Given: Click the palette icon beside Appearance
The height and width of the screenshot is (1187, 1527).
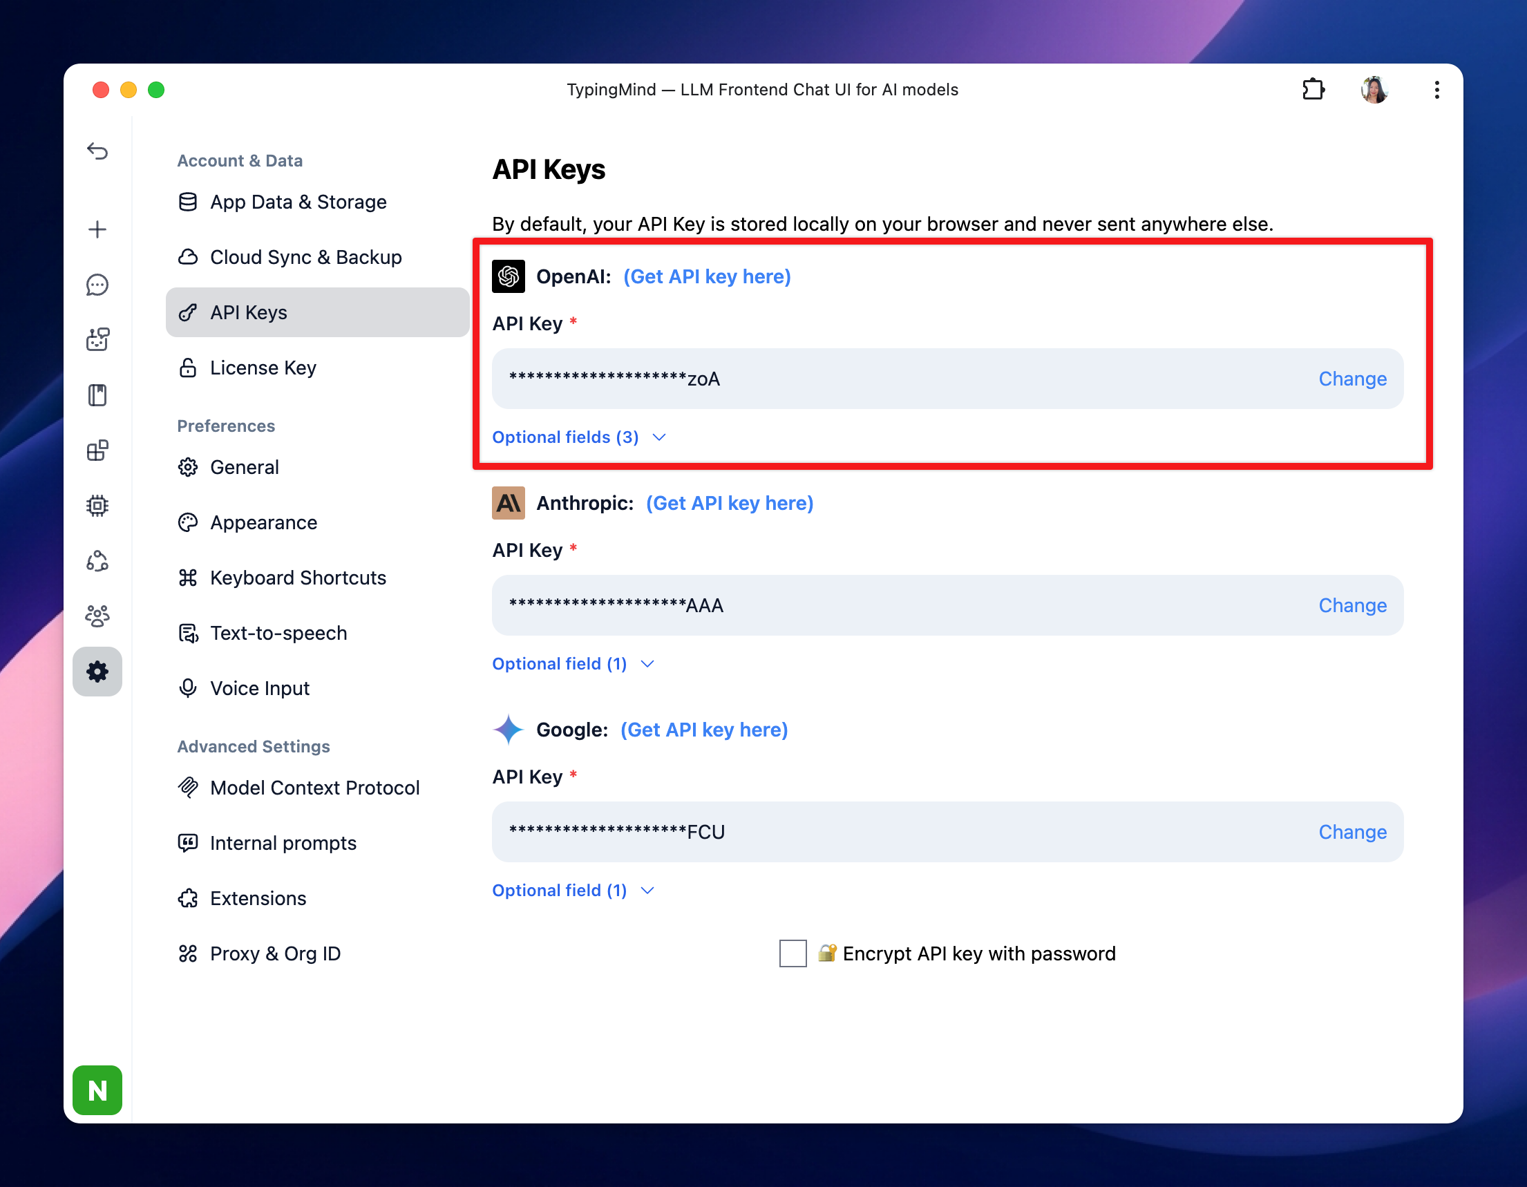Looking at the screenshot, I should pos(187,522).
